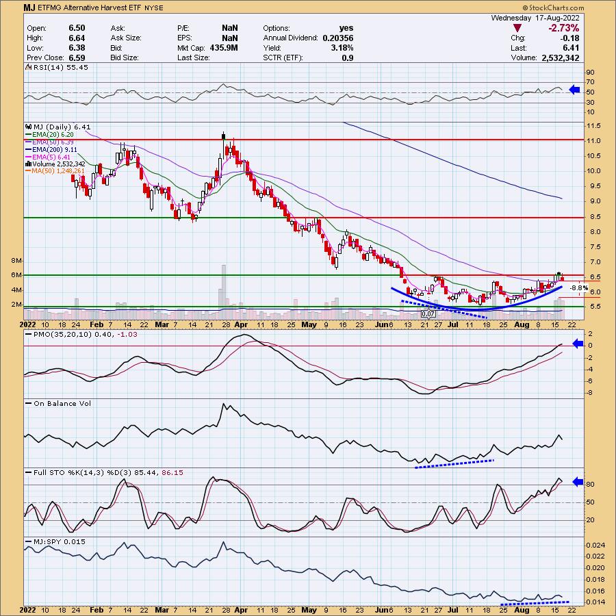
Task: Click the header Volume value 2,532,342
Action: pyautogui.click(x=560, y=57)
